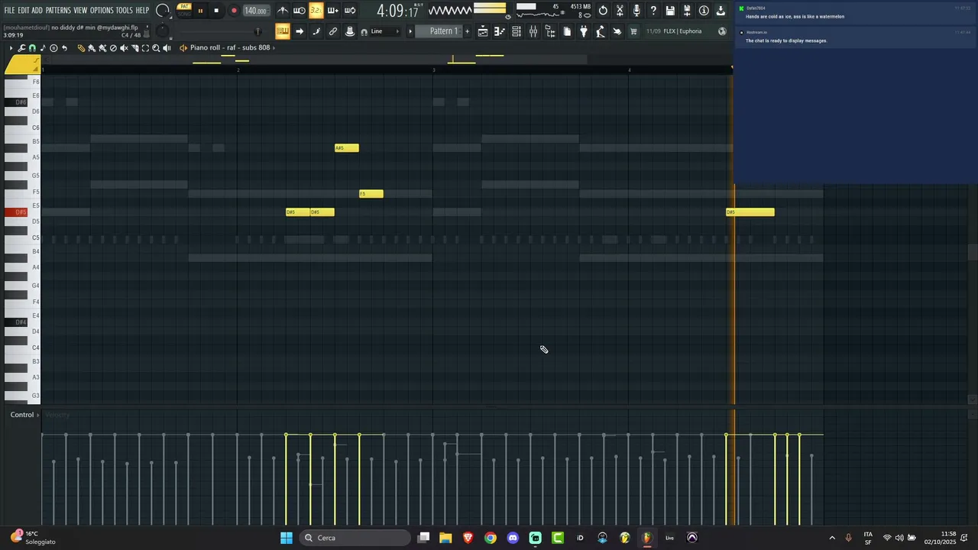Click the undo history icon
This screenshot has width=978, height=550.
pyautogui.click(x=603, y=11)
